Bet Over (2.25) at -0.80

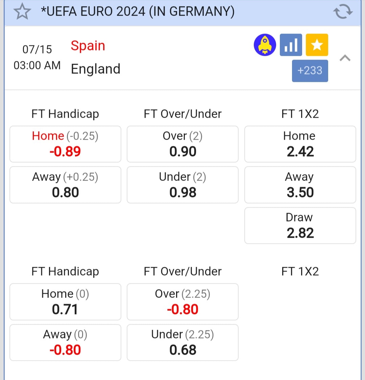182,302
